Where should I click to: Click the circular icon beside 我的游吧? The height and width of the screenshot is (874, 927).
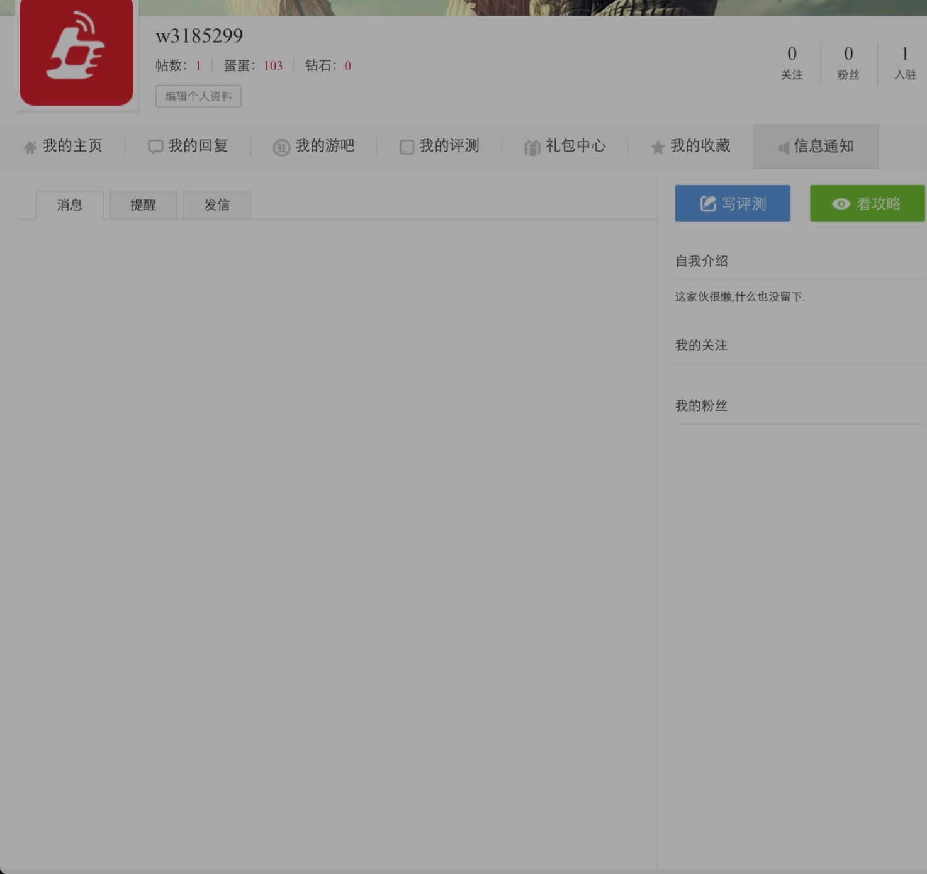pos(281,147)
